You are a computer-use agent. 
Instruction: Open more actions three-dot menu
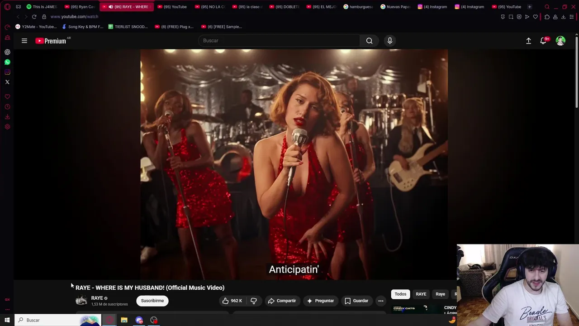(381, 301)
